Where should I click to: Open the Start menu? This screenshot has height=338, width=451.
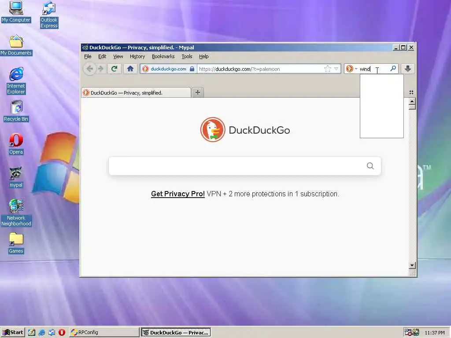(x=13, y=332)
